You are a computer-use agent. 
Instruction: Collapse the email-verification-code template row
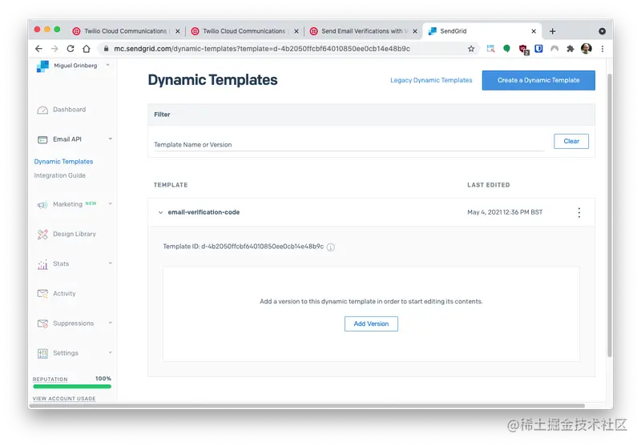(x=160, y=212)
